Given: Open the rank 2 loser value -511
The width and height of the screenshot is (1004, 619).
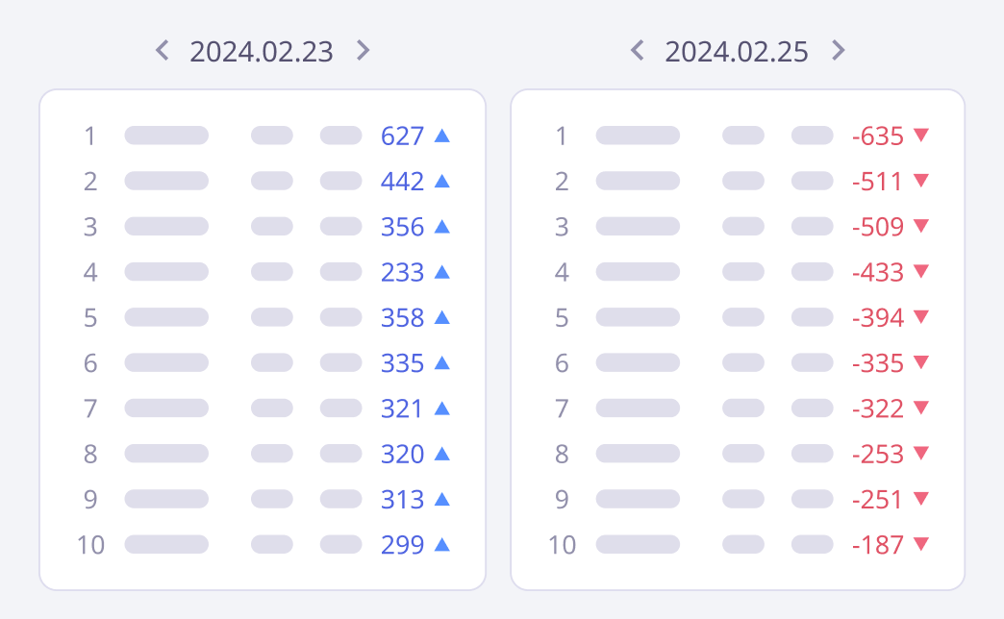Looking at the screenshot, I should click(878, 182).
